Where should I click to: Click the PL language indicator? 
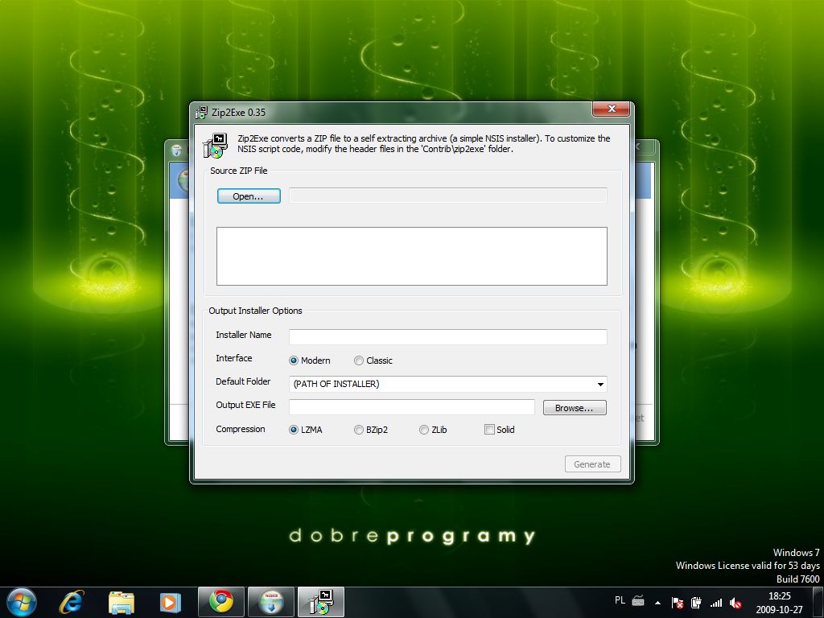click(620, 600)
